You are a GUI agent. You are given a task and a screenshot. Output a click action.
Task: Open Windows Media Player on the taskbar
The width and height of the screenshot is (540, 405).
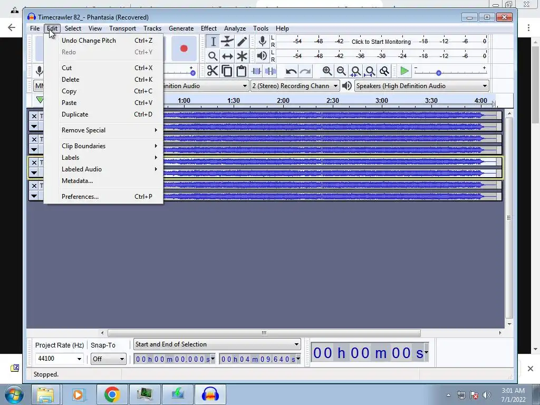[x=79, y=394]
